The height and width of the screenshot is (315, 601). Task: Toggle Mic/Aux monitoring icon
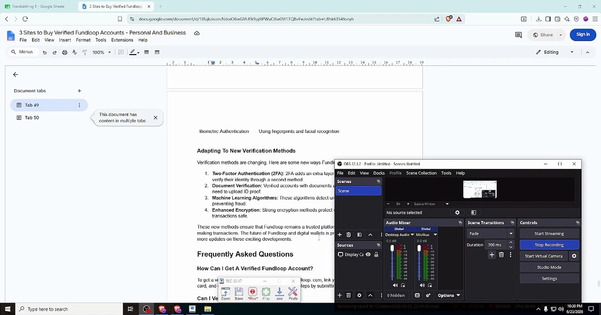430,286
